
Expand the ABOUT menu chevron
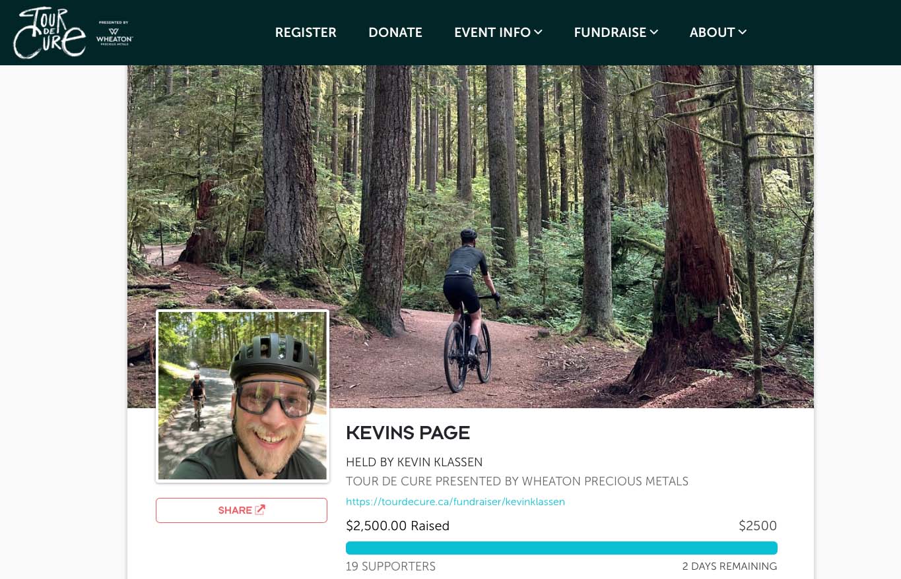(743, 32)
